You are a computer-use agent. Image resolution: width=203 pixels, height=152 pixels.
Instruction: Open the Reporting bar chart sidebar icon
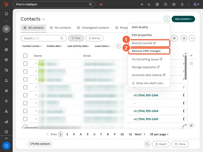point(6,122)
